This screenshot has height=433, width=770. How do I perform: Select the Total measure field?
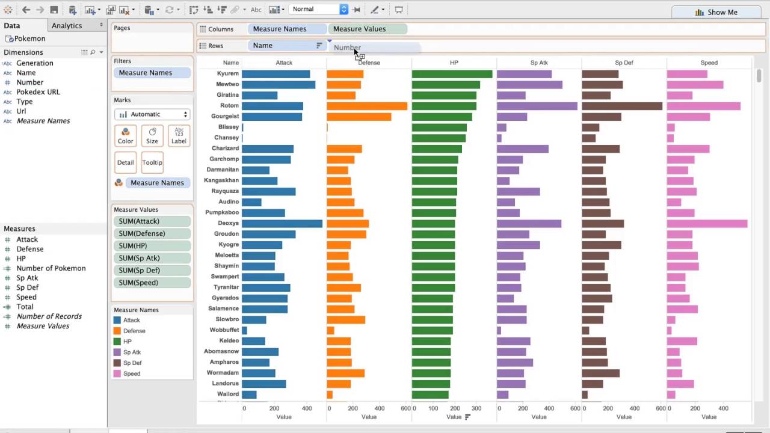point(25,307)
